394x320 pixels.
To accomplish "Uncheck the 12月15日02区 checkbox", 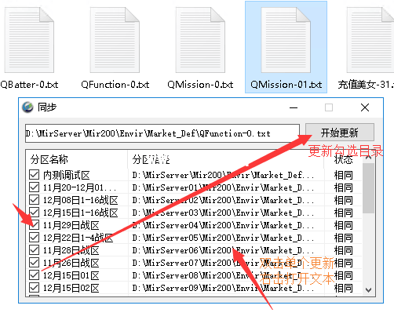I will 35,288.
